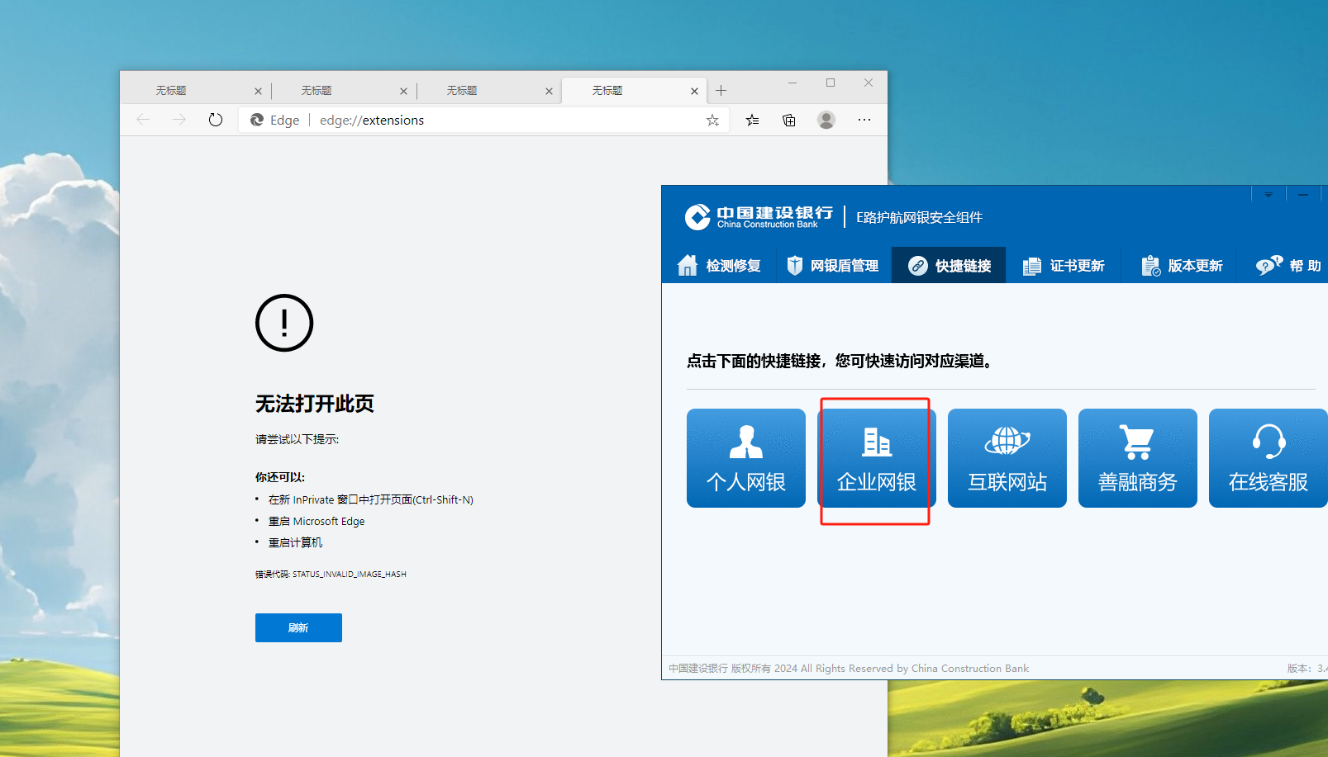
Task: Close the active fourth 无标题 tab
Action: pos(694,92)
